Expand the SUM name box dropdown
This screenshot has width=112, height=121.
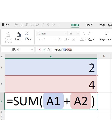[32, 49]
